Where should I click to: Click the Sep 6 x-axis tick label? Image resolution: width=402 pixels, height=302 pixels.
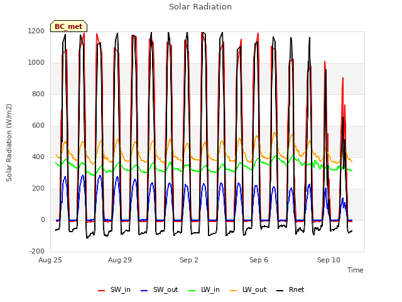coord(259,260)
